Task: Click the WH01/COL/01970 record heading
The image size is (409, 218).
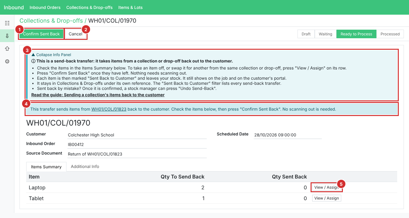Action: [58, 123]
